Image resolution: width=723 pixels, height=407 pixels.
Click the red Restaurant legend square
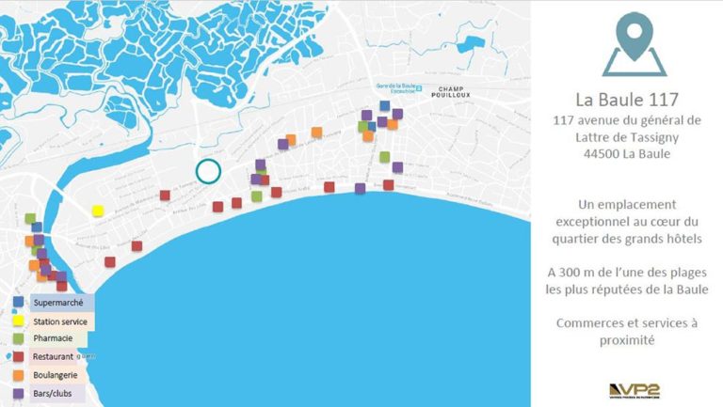click(19, 356)
